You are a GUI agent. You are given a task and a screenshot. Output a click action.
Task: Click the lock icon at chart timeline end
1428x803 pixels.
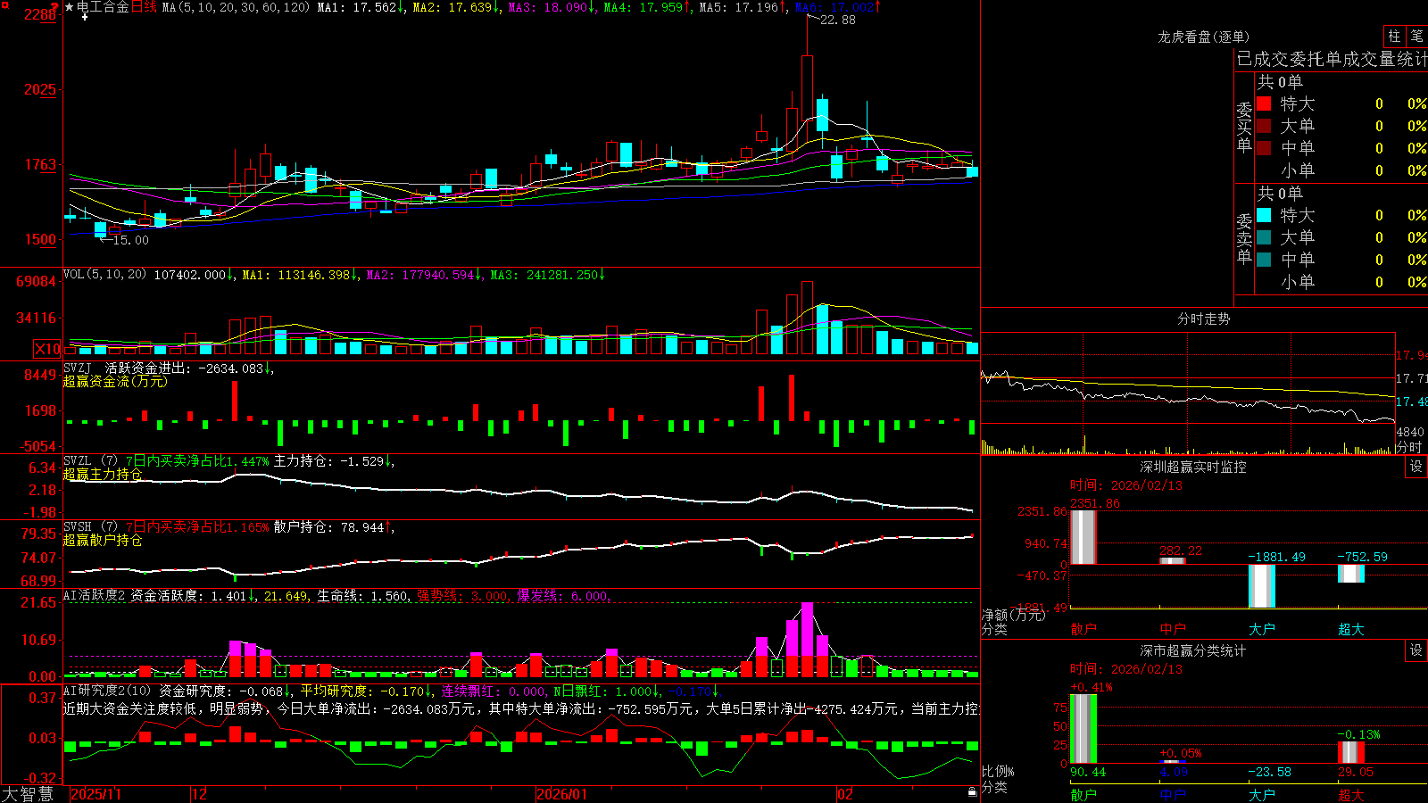point(972,792)
